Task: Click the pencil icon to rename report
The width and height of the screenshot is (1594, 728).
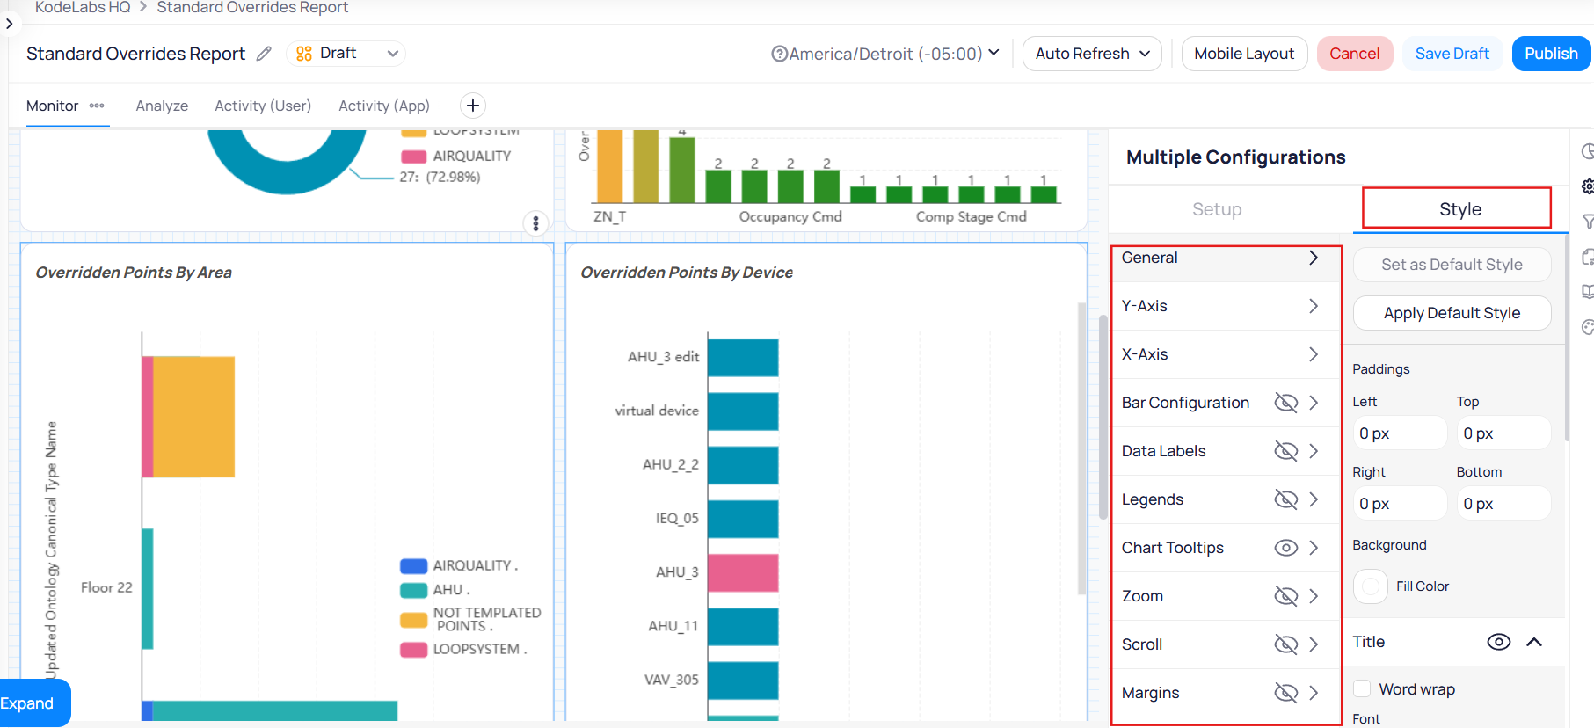Action: click(x=264, y=54)
